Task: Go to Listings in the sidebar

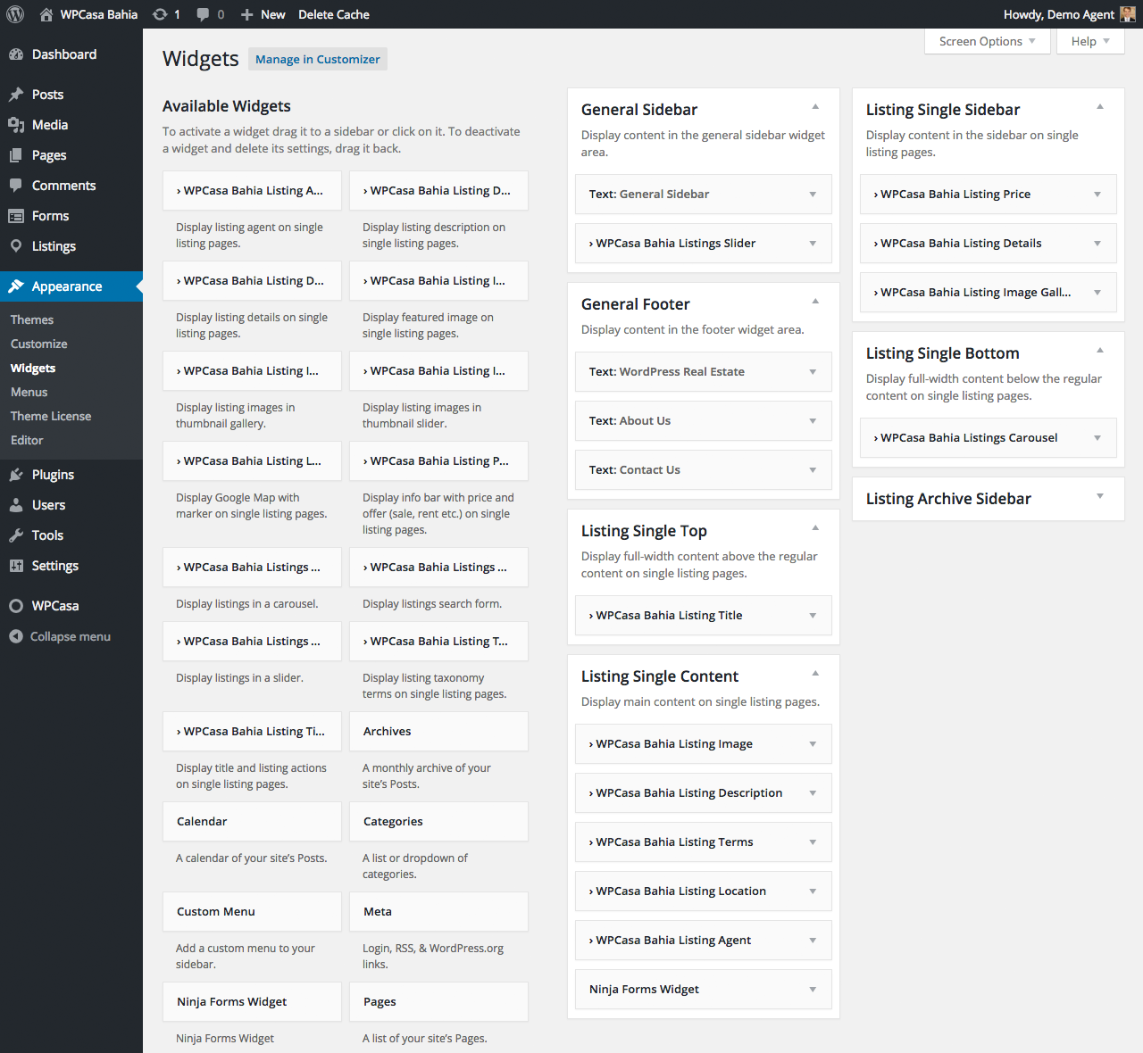Action: point(54,246)
